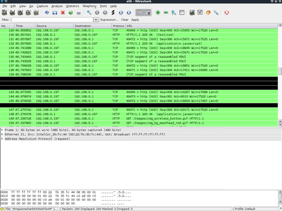Click the expert info status icon
The width and height of the screenshot is (282, 211).
pos(2,209)
